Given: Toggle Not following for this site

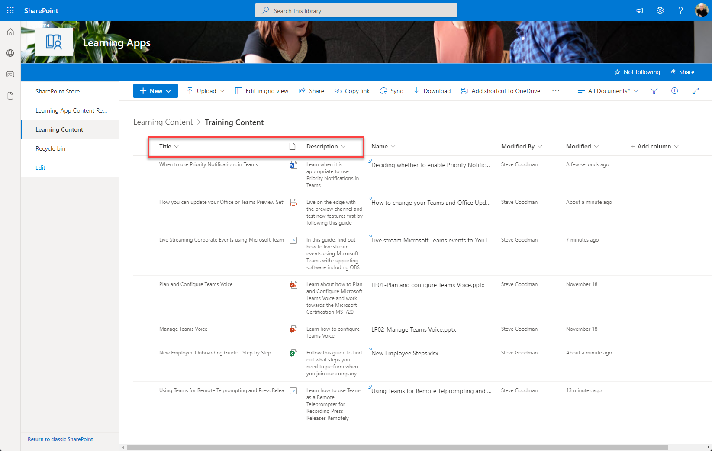Looking at the screenshot, I should [x=637, y=72].
